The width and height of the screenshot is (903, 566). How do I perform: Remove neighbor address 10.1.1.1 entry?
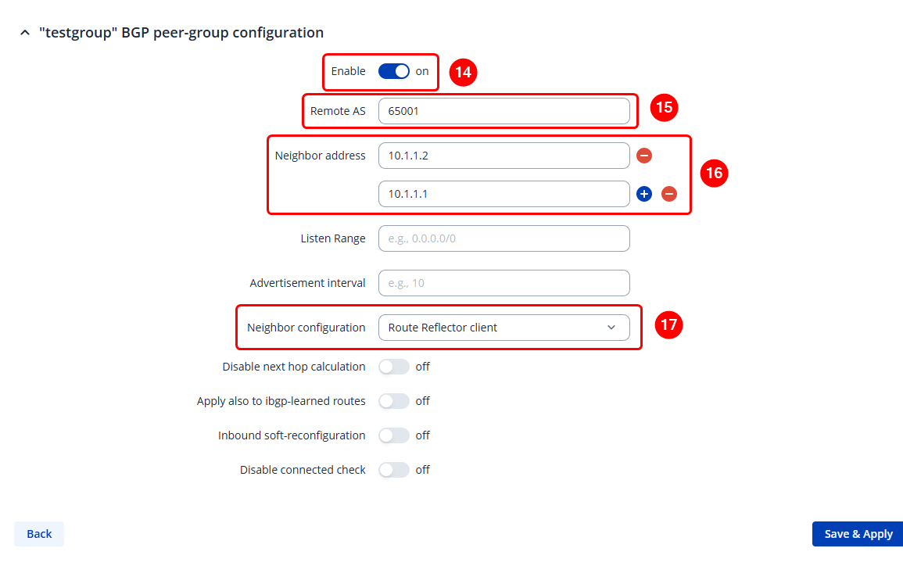[x=669, y=194]
